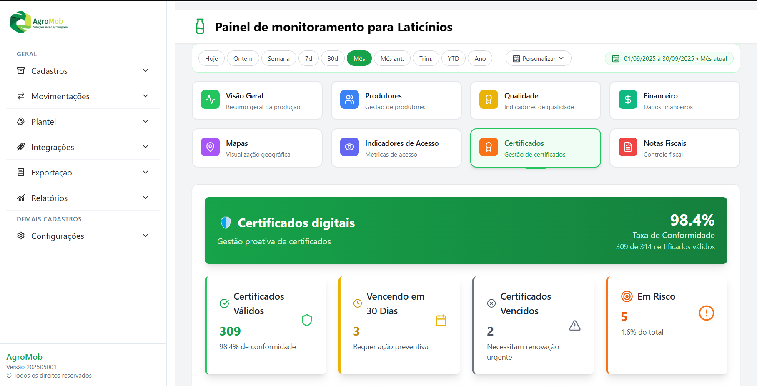Select the Certificados dashboard card
Image resolution: width=757 pixels, height=386 pixels.
pyautogui.click(x=535, y=148)
